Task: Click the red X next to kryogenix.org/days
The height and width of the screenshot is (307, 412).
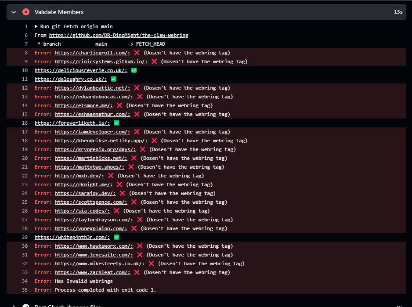Action: [x=143, y=149]
